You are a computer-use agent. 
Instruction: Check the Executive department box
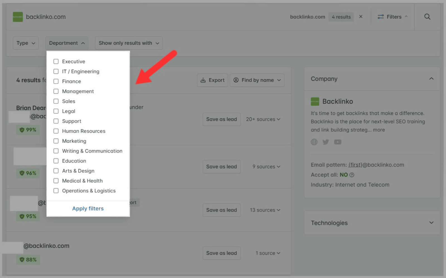point(56,61)
